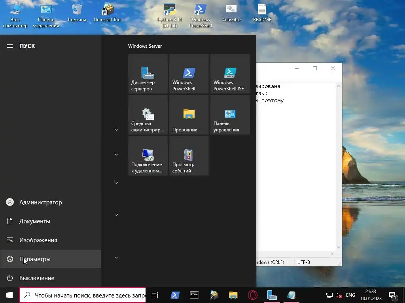Click UTF-8 in Notepad status bar

pos(303,262)
